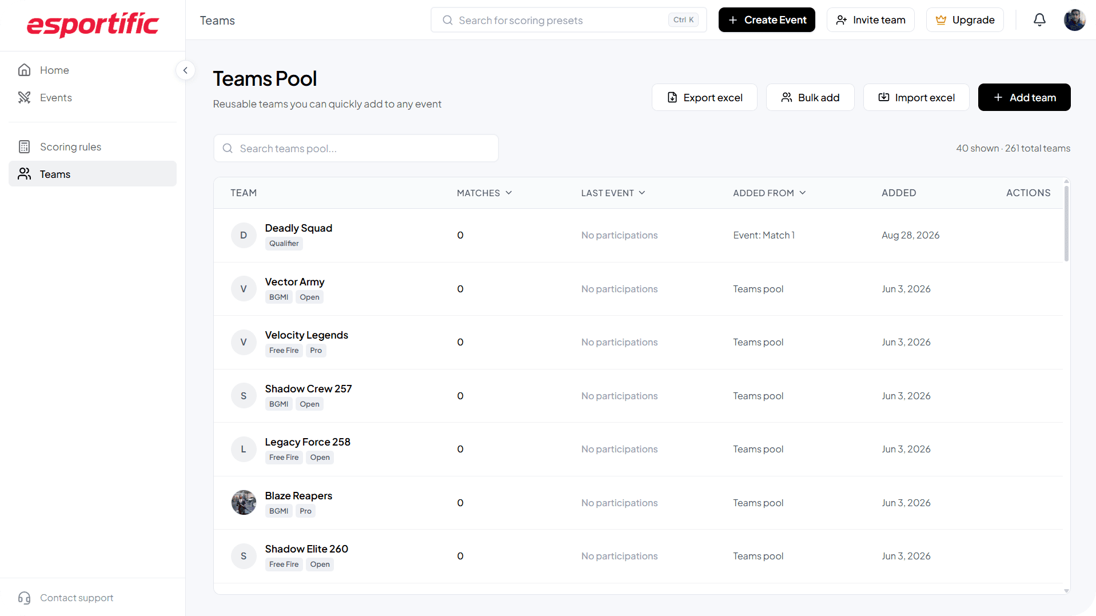Click the Actions column header

pyautogui.click(x=1028, y=193)
